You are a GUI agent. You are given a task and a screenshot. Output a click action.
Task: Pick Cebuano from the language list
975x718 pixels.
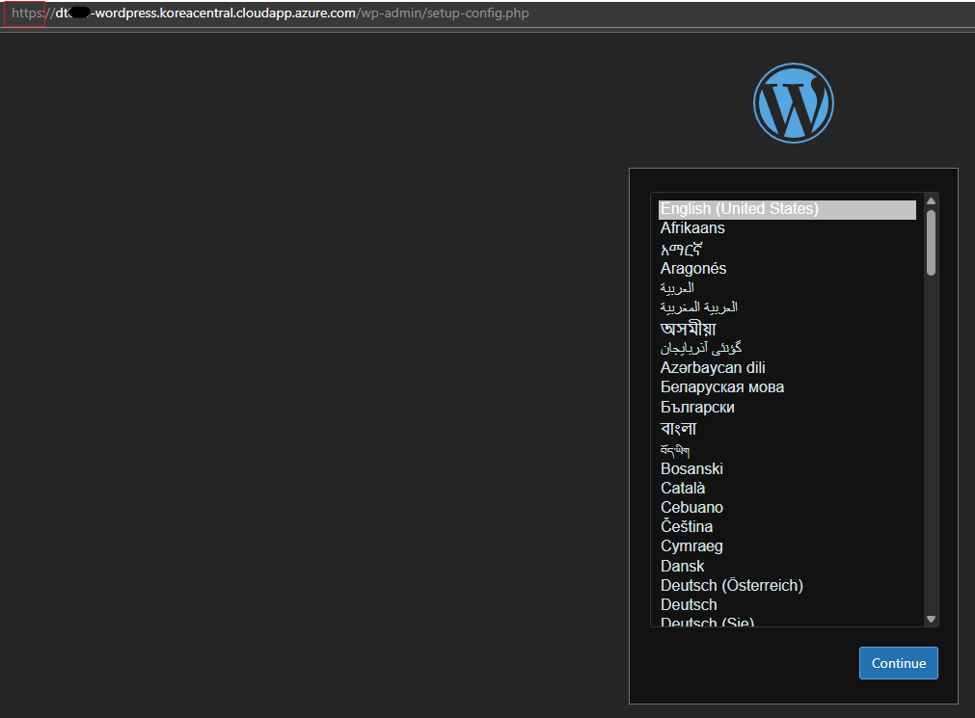(787, 507)
